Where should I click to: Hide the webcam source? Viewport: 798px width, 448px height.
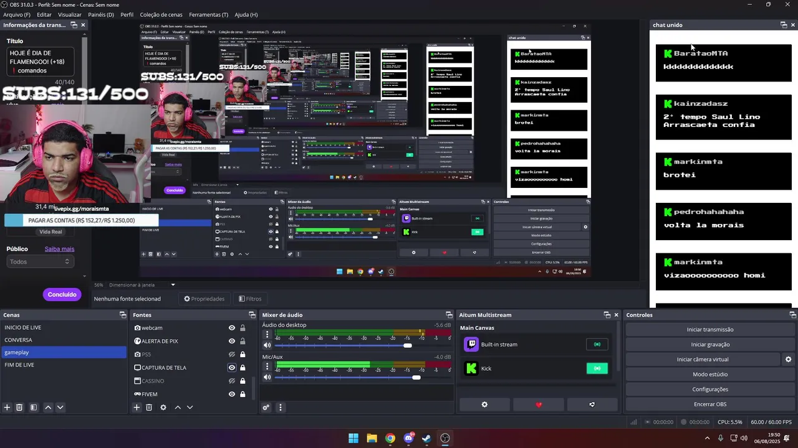click(232, 328)
